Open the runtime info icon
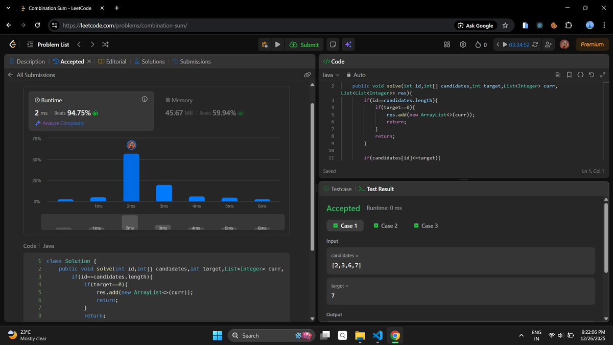The height and width of the screenshot is (345, 613). pos(145,99)
